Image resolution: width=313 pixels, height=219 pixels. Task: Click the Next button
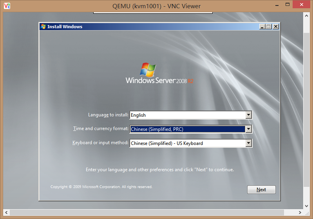[x=261, y=190]
